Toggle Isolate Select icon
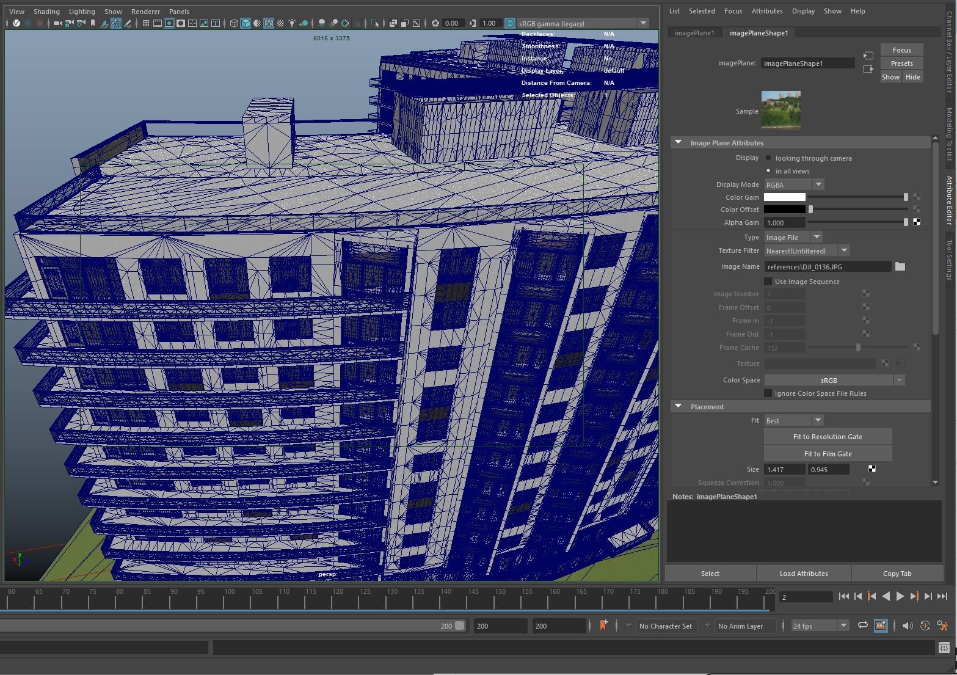Viewport: 957px width, 675px height. pos(374,23)
